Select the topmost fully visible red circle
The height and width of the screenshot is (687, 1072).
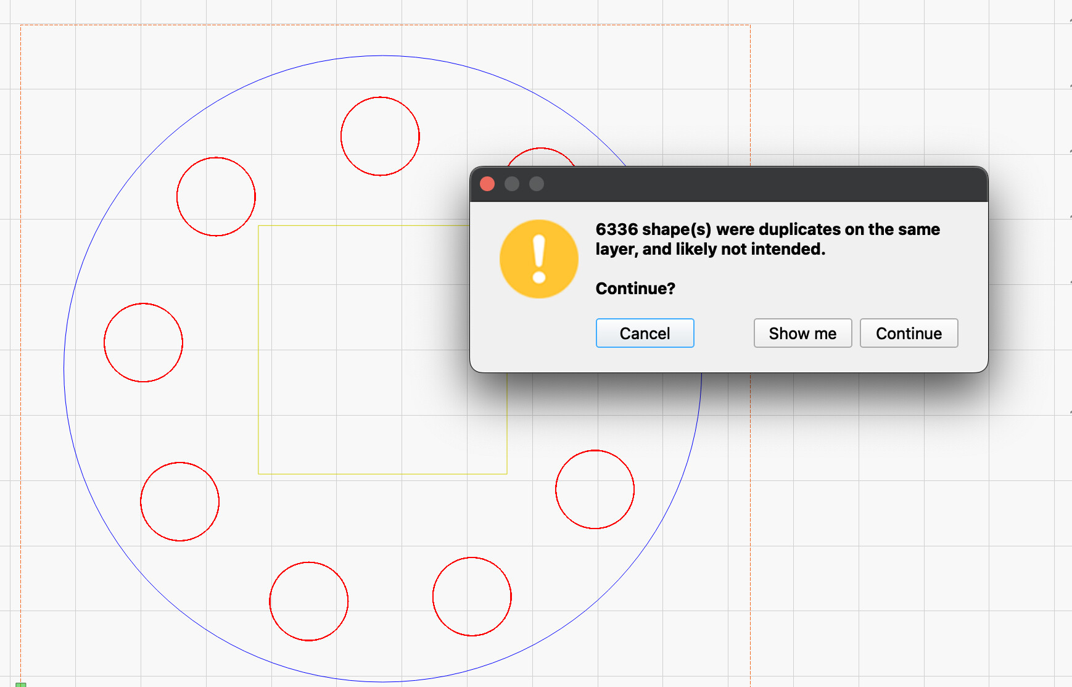tap(380, 97)
